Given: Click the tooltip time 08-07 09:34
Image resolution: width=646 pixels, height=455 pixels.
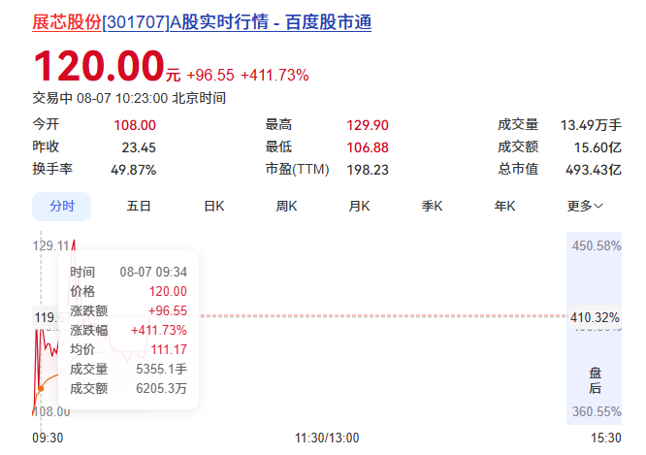Looking at the screenshot, I should pos(153,272).
